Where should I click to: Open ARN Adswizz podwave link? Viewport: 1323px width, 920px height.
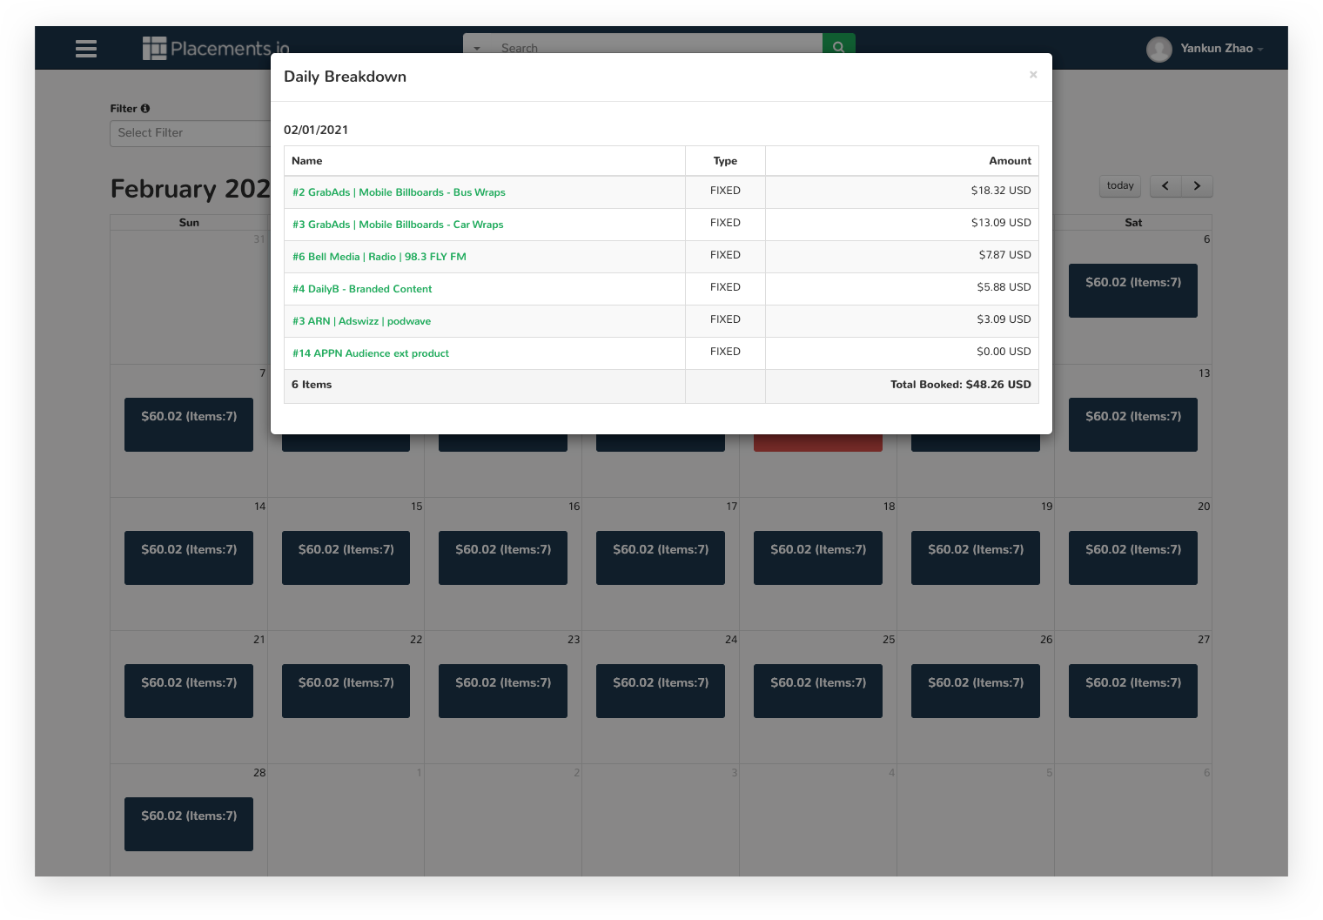[x=361, y=321]
